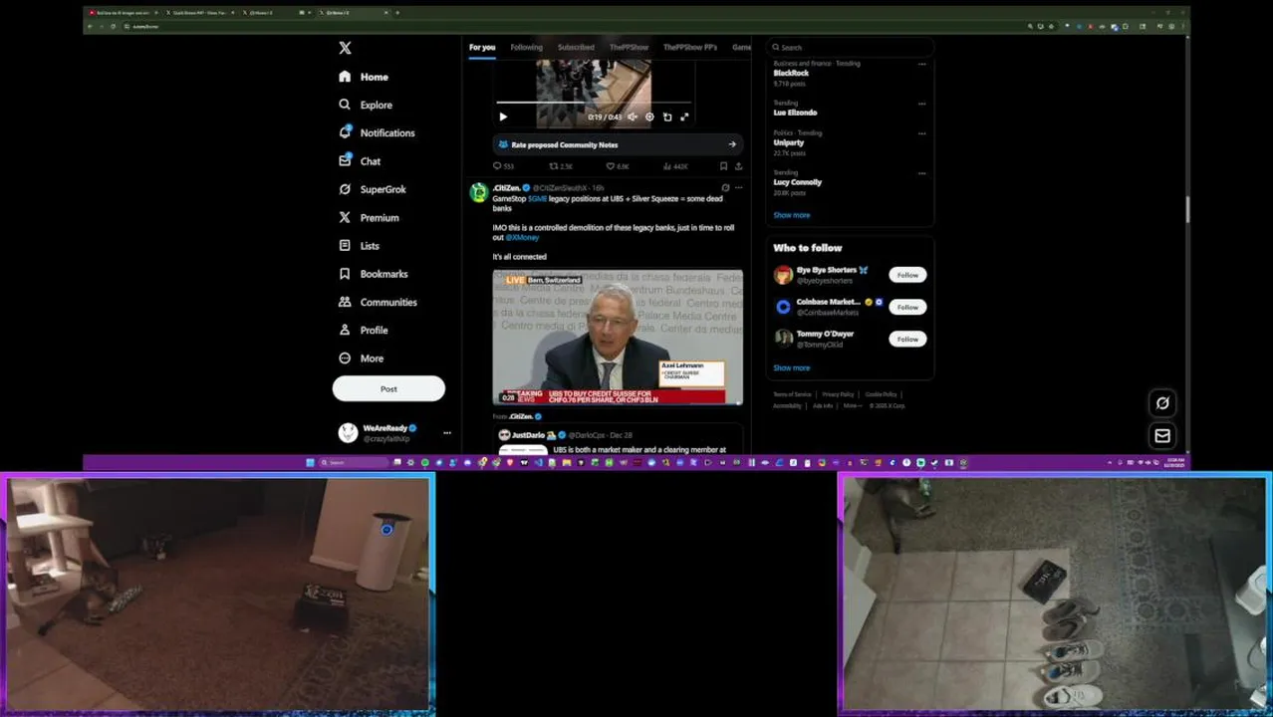View analytics showing 442K views
This screenshot has width=1273, height=717.
coord(675,166)
